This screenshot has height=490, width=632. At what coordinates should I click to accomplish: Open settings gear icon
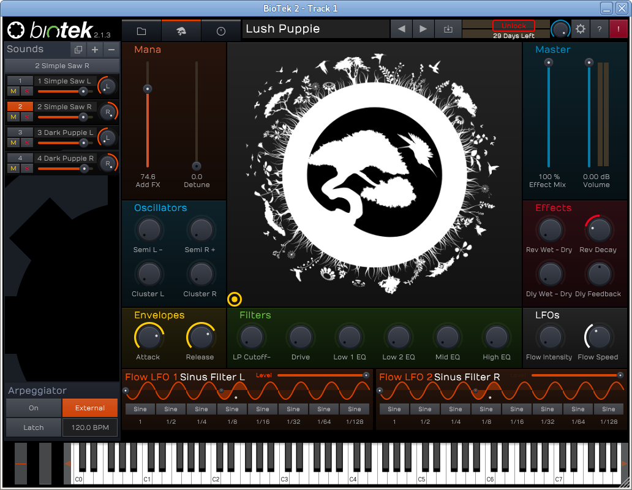(x=581, y=29)
